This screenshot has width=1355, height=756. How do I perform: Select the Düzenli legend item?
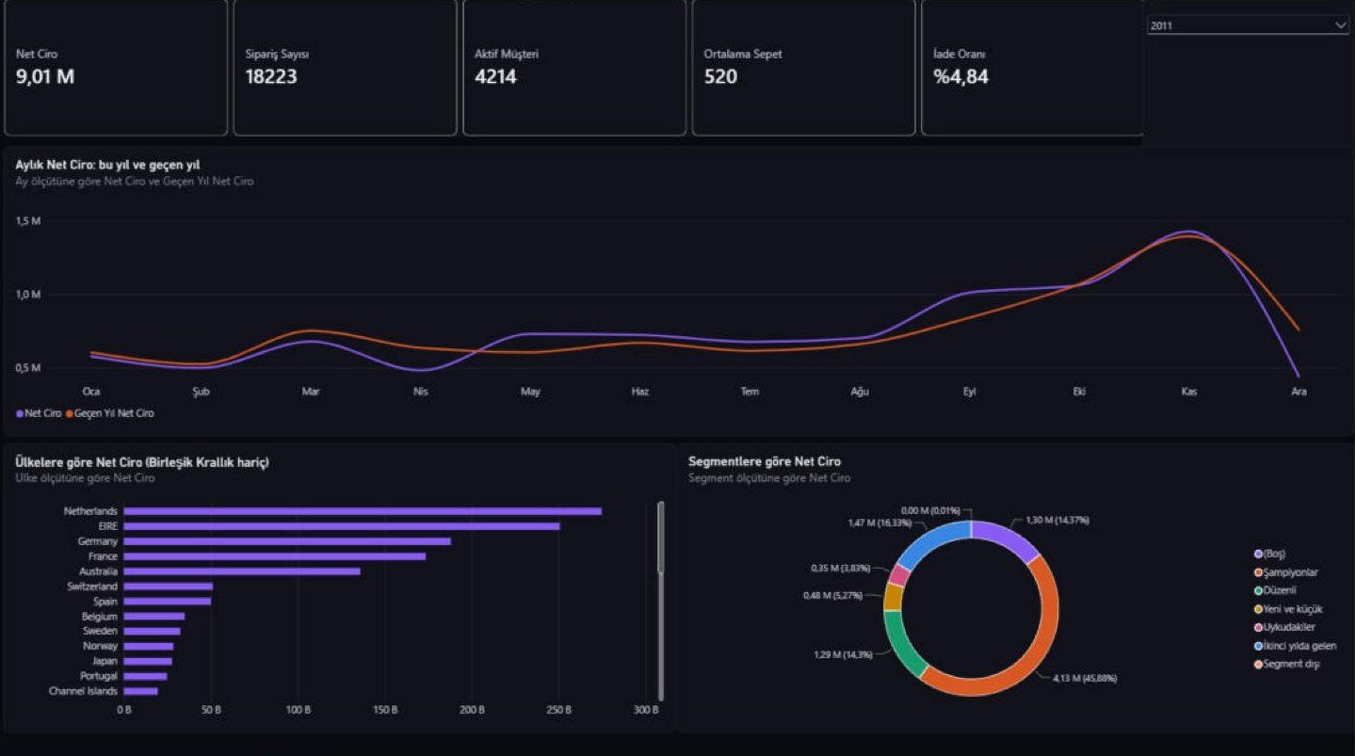(1275, 591)
